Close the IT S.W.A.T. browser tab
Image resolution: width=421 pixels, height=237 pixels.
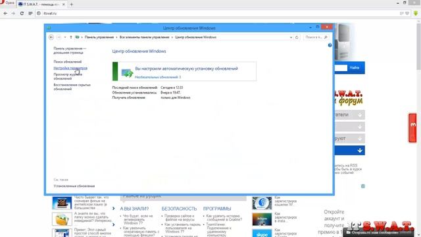(64, 5)
